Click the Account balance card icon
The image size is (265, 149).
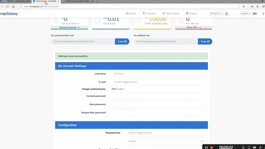click(56, 21)
